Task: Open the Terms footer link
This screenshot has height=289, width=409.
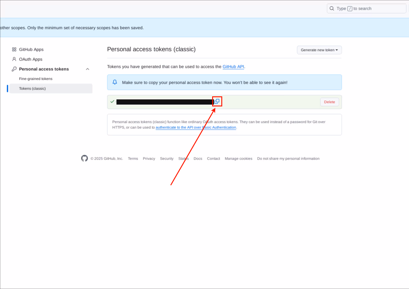Action: coord(133,159)
